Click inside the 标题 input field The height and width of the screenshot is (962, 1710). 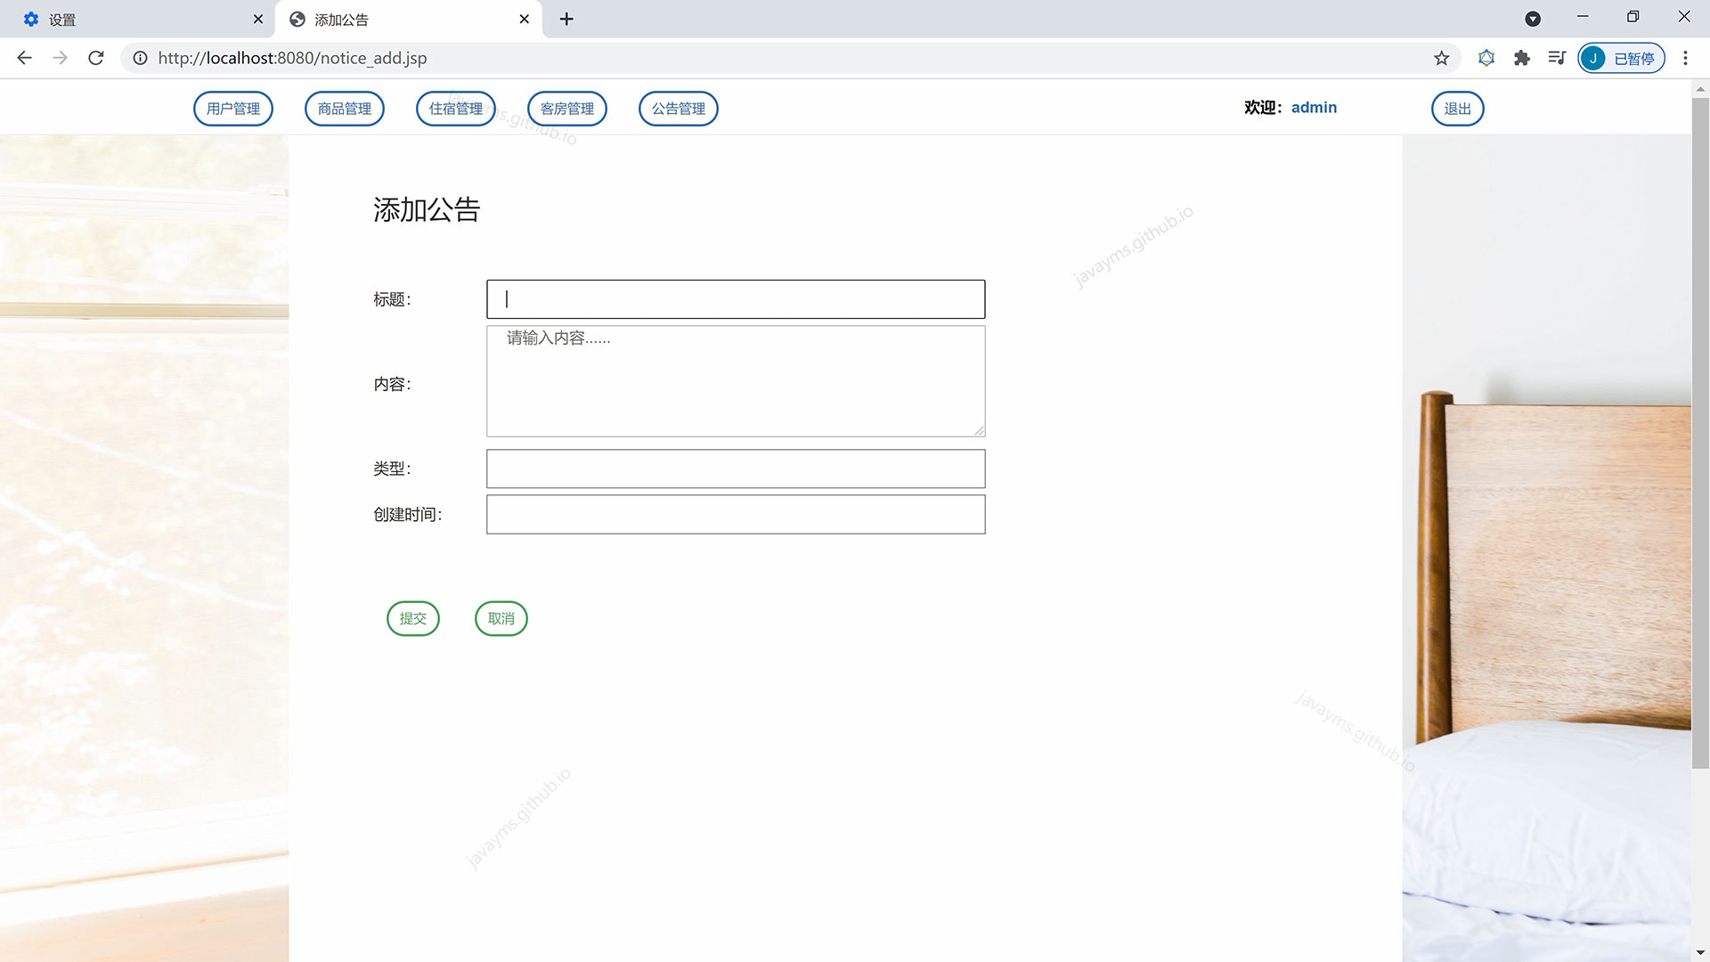735,298
